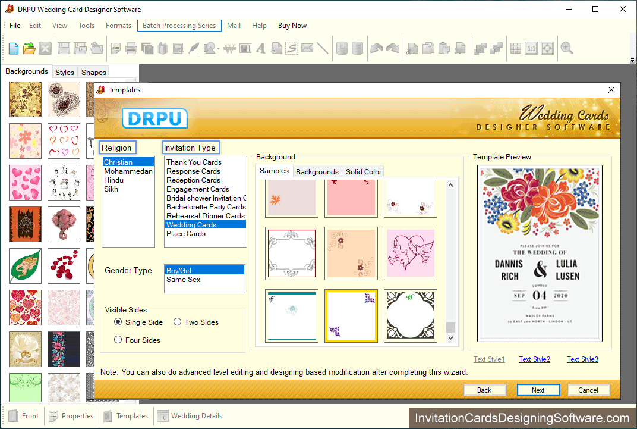Click the Email envelope icon in toolbar

point(307,48)
